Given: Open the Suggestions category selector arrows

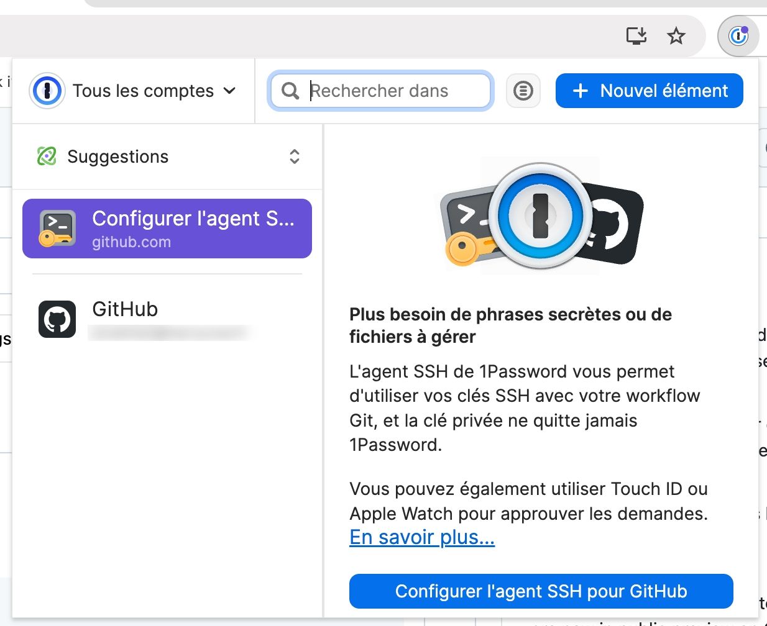Looking at the screenshot, I should coord(295,156).
